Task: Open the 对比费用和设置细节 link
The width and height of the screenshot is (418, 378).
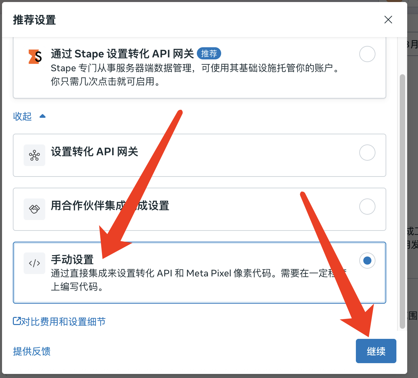Action: coord(63,322)
